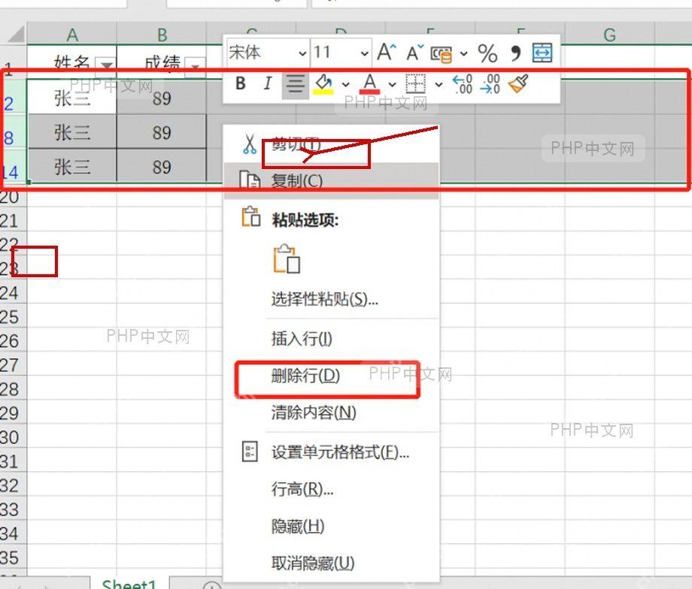Image resolution: width=692 pixels, height=589 pixels.
Task: Toggle Italic in the mini toolbar
Action: (x=268, y=83)
